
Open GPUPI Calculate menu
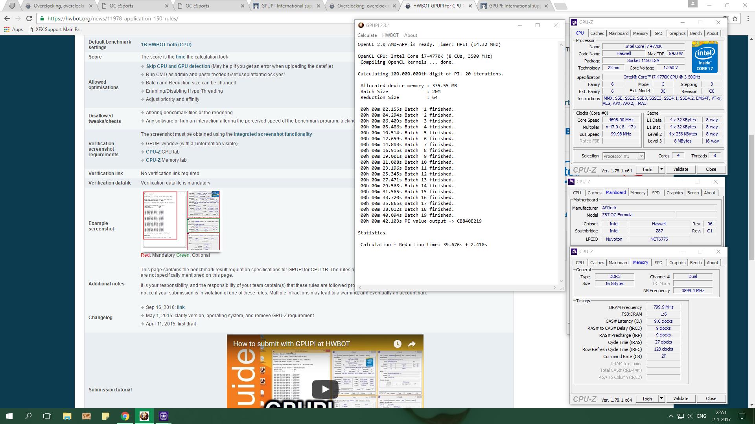(x=367, y=35)
